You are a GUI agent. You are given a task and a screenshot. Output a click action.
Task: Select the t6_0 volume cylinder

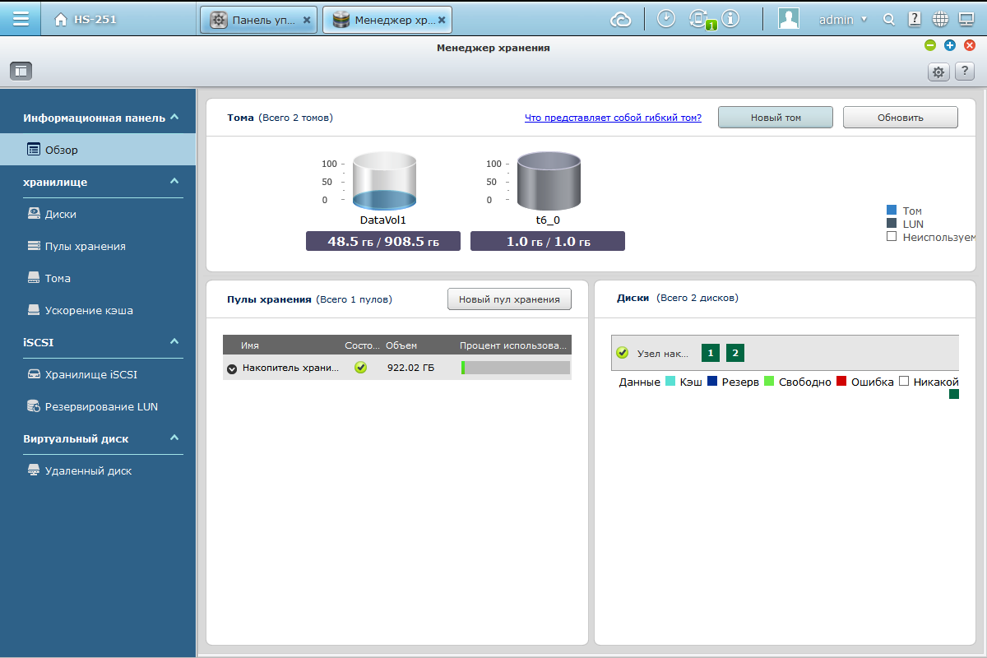coord(549,181)
